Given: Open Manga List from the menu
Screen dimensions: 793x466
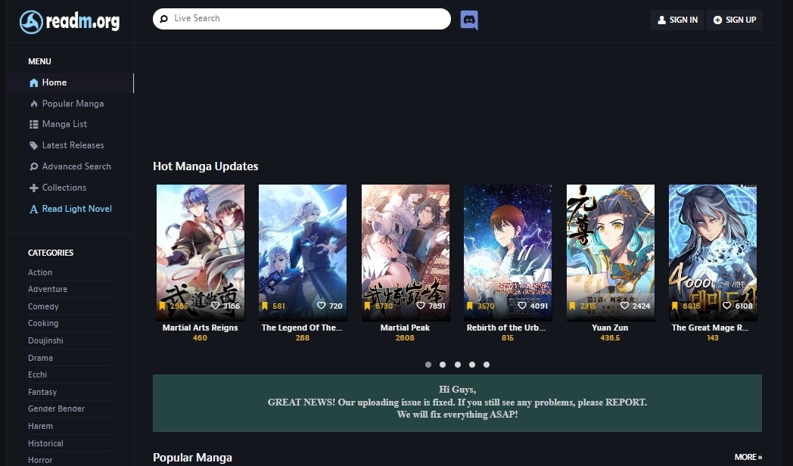Looking at the screenshot, I should [64, 124].
